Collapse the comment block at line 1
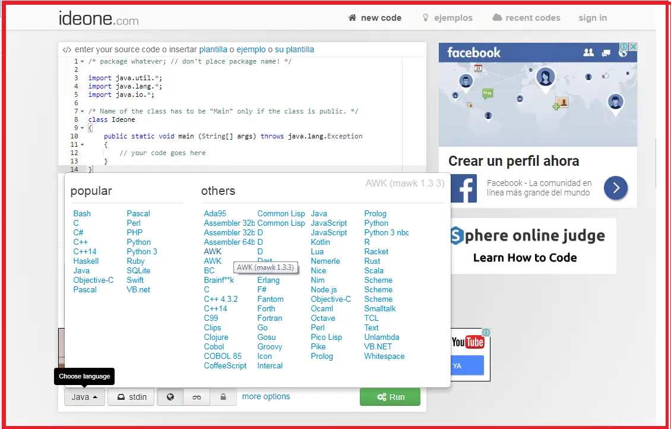Screen dimensions: 671x429 click(x=82, y=62)
